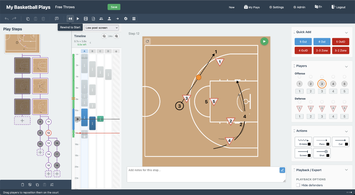
Task: Click the green play button on court
Action: [x=264, y=41]
